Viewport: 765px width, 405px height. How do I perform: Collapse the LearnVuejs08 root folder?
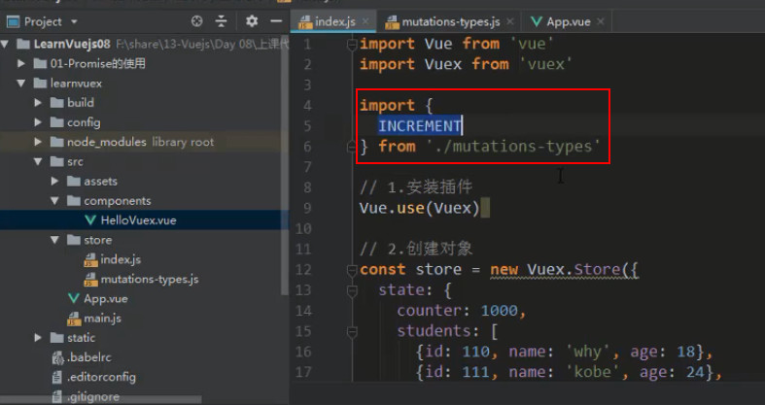pos(5,45)
